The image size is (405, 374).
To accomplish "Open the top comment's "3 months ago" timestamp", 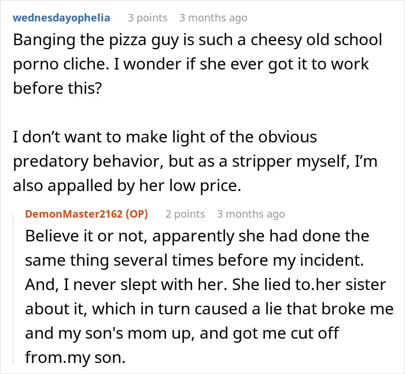I will [213, 18].
